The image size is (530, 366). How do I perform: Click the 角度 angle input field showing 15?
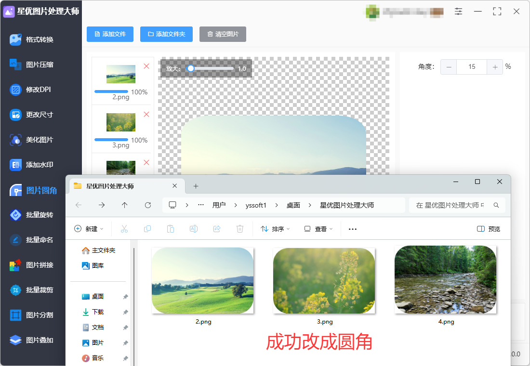click(472, 67)
